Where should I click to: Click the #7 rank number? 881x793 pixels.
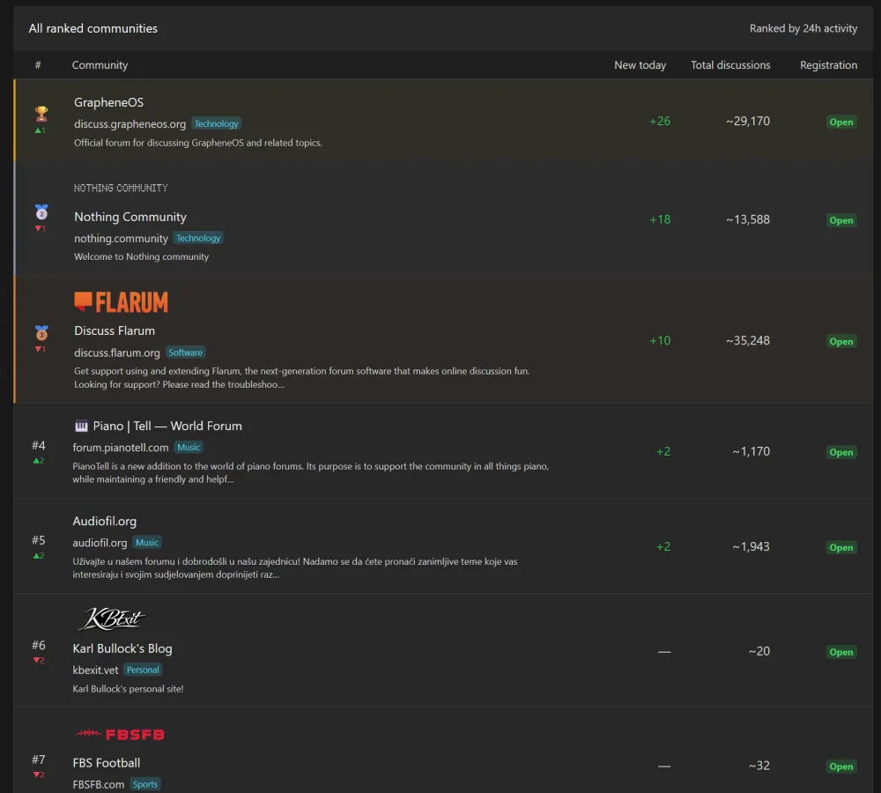(x=38, y=760)
